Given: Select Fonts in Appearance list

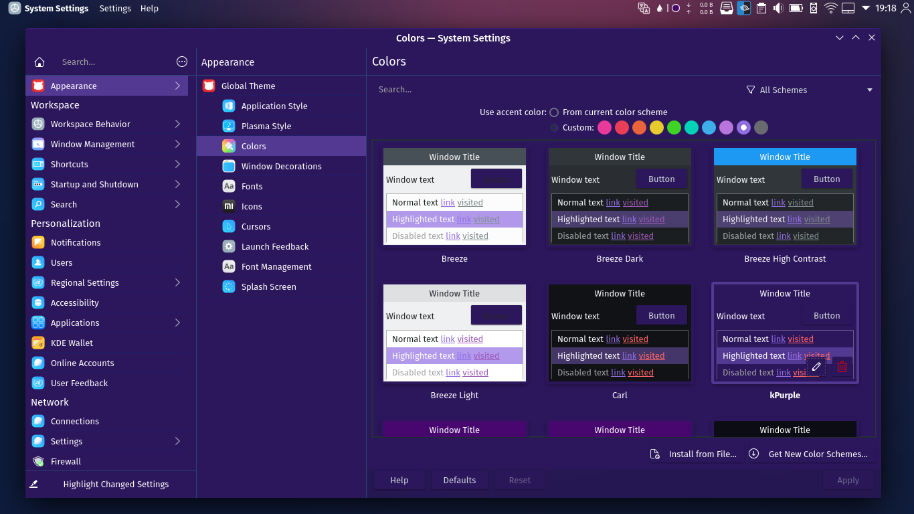Looking at the screenshot, I should pos(281,186).
